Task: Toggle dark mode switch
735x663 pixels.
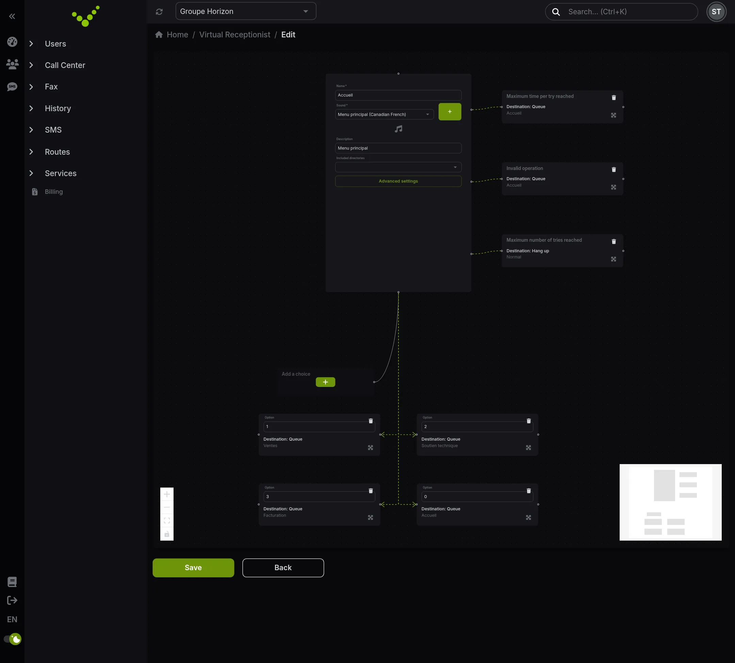Action: 12,639
